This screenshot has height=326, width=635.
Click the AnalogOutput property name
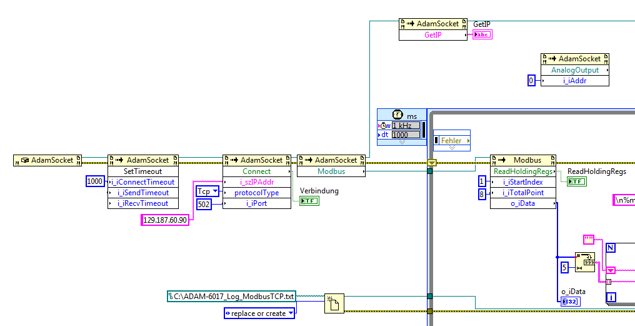pos(574,69)
